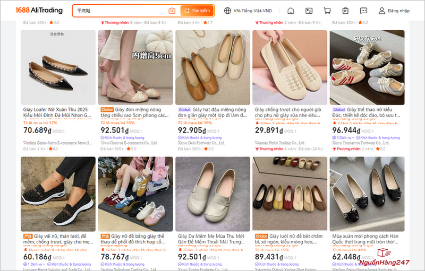Open title Mùa xuân mới phong cách Hàn Quốc
The height and width of the screenshot is (271, 425).
[365, 239]
